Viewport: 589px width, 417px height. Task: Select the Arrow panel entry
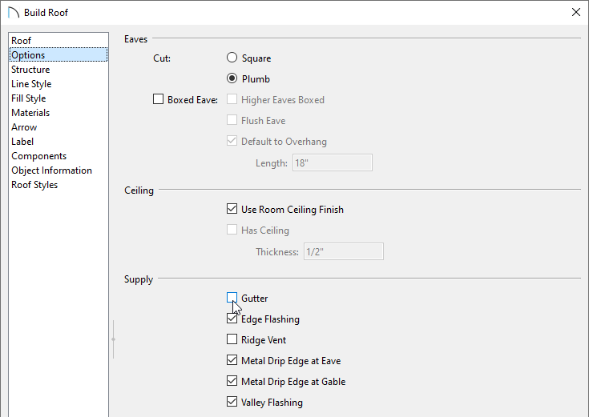24,127
